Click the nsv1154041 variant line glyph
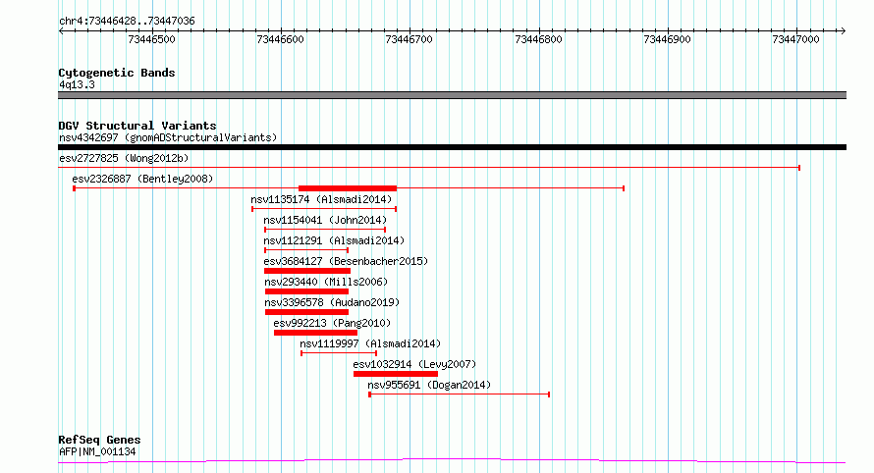 tap(325, 230)
